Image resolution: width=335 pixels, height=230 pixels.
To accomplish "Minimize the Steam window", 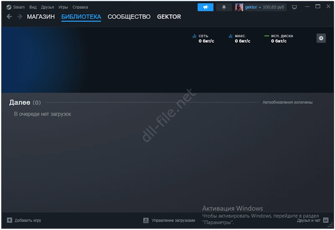I will [x=307, y=7].
